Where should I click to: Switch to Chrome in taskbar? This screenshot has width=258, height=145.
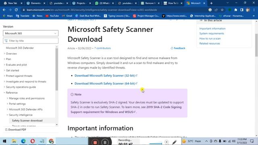point(51,141)
